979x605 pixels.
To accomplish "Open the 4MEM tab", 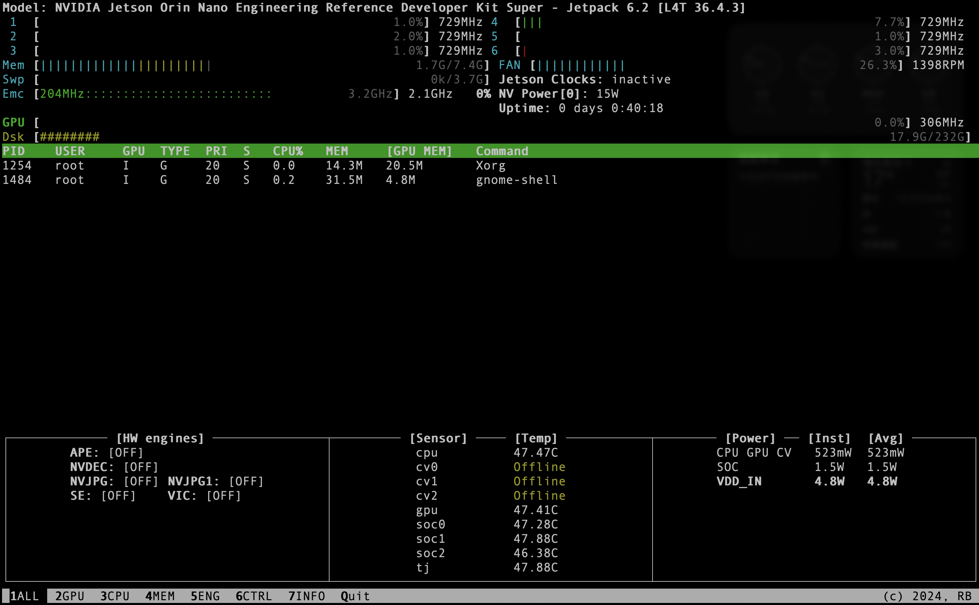I will [160, 596].
